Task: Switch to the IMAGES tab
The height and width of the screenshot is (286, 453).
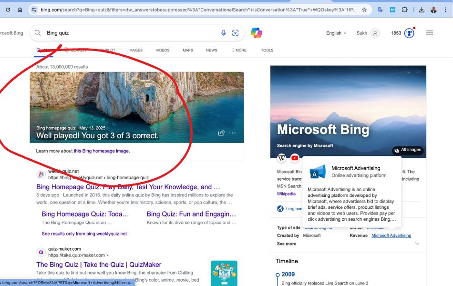Action: (135, 50)
